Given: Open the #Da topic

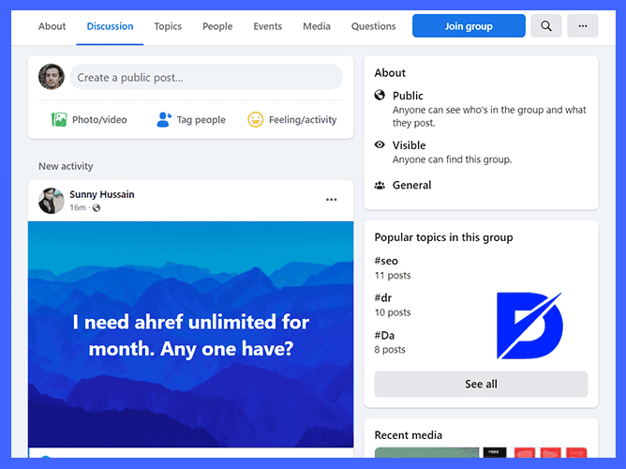Looking at the screenshot, I should click(x=384, y=335).
